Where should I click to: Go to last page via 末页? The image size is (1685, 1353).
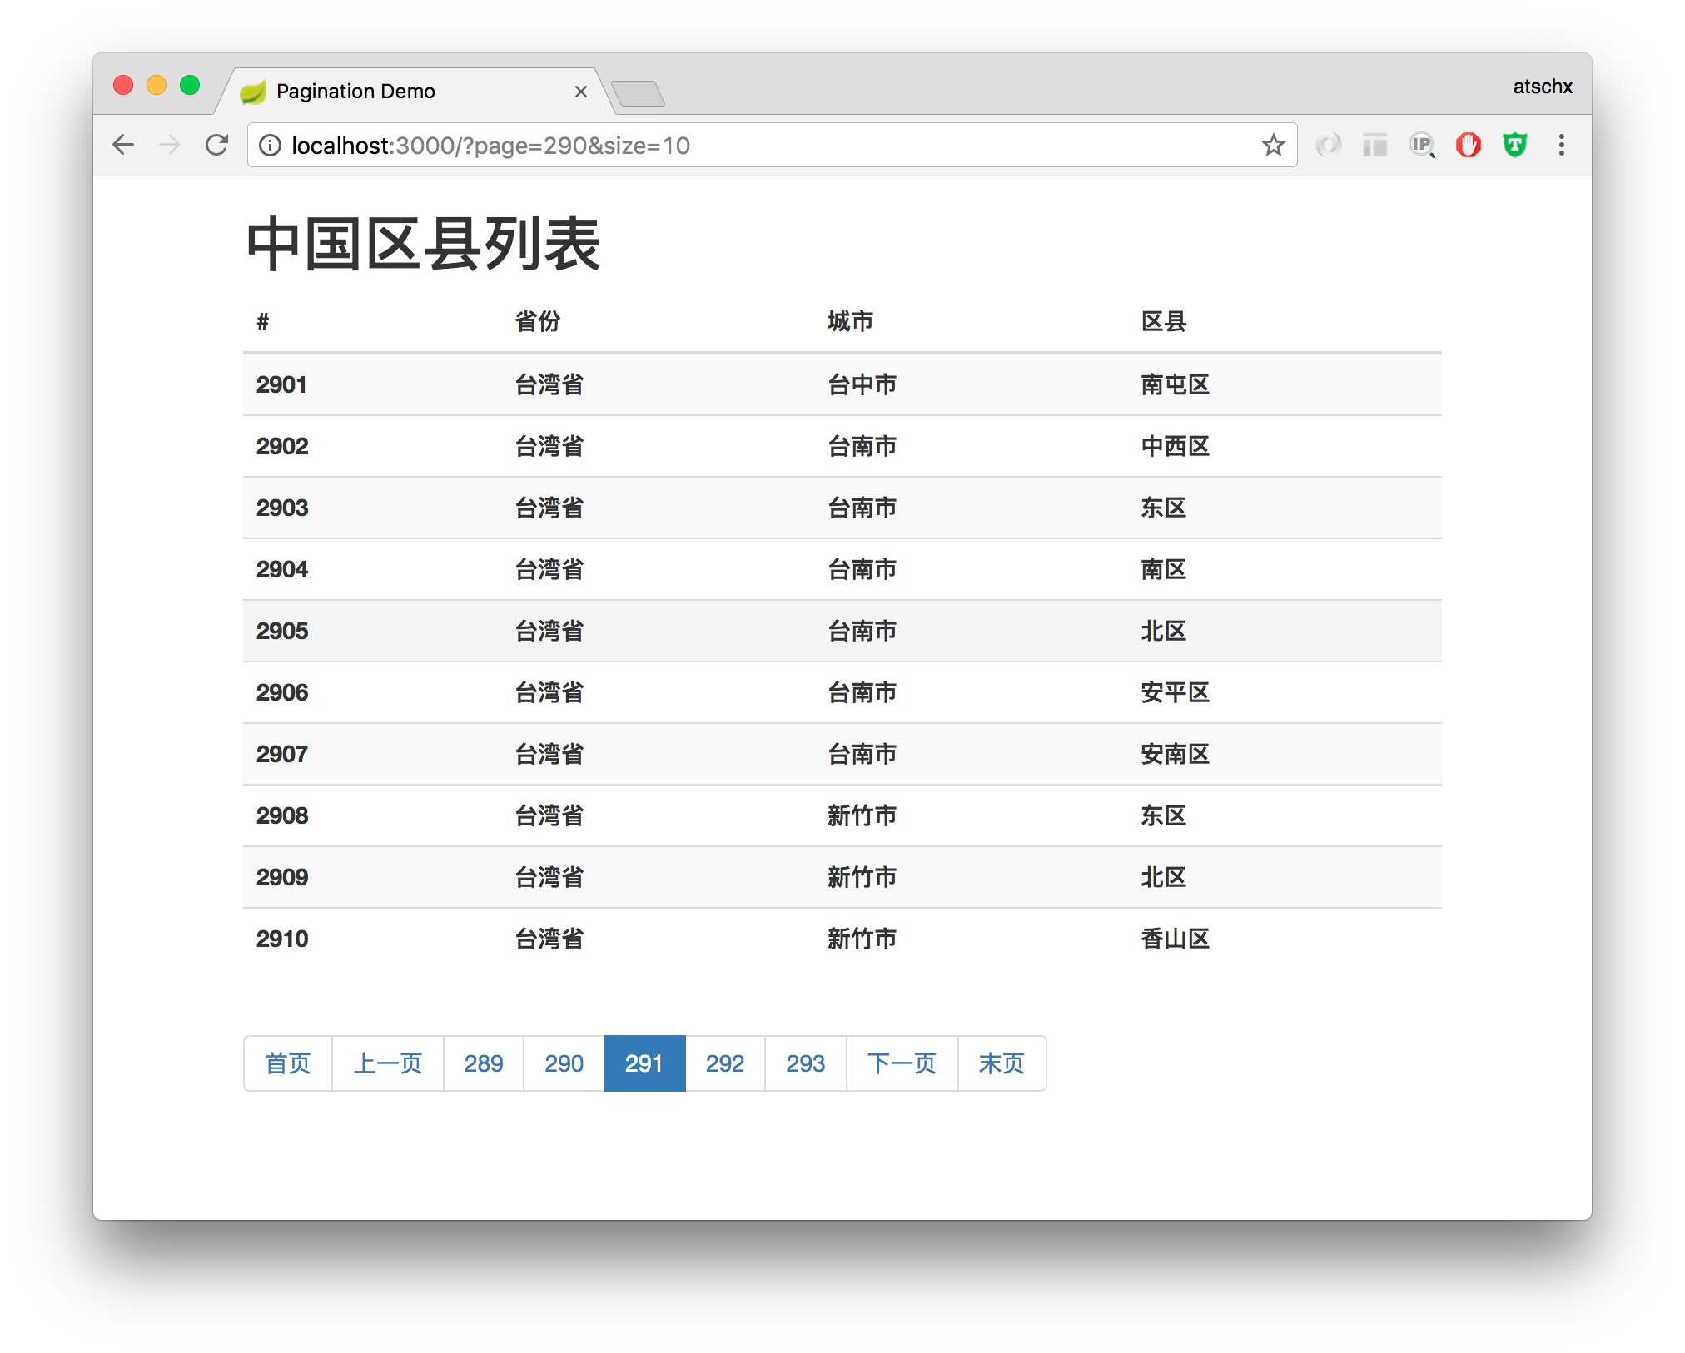[1002, 1063]
